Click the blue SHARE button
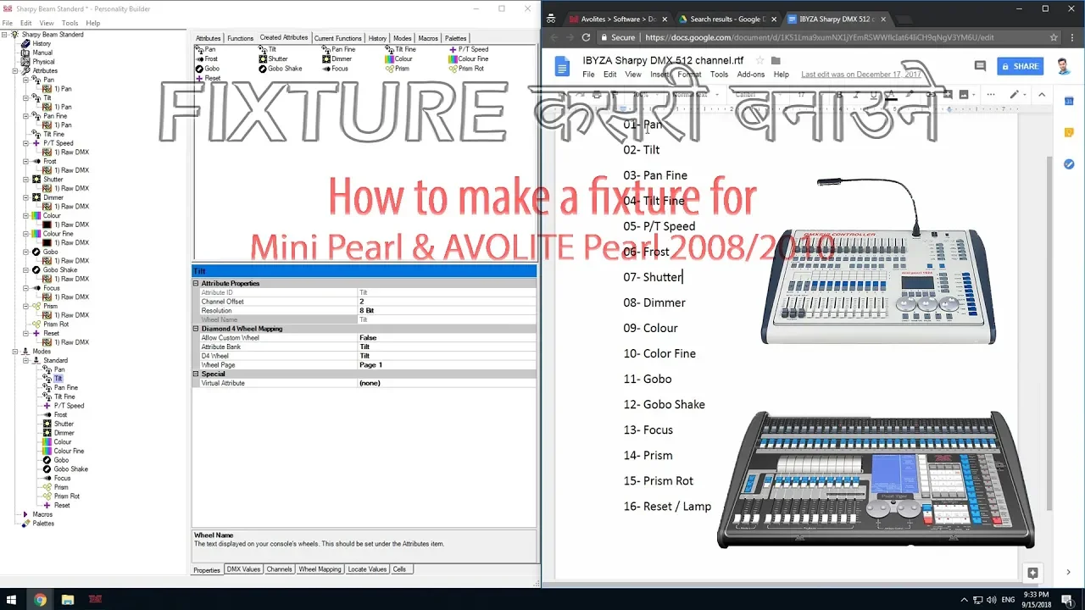 [1020, 66]
